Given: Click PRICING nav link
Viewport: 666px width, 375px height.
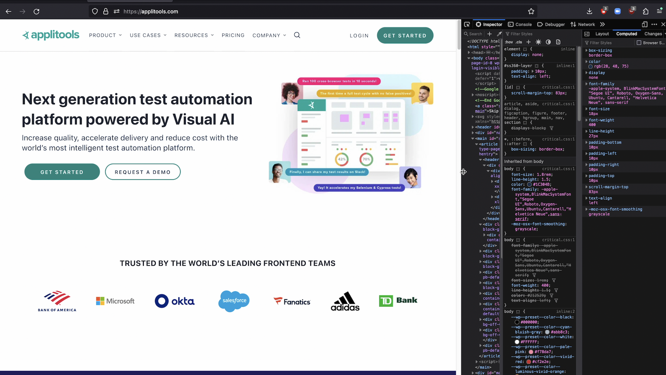Looking at the screenshot, I should tap(233, 35).
